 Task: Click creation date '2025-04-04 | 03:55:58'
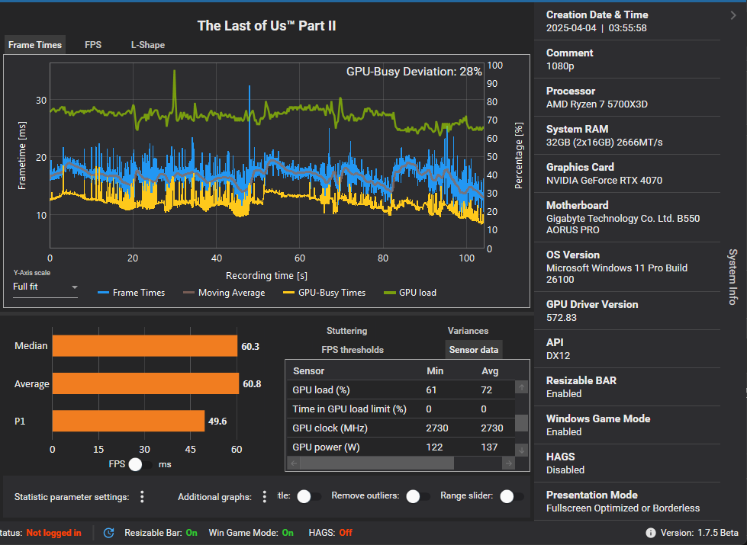pos(597,28)
